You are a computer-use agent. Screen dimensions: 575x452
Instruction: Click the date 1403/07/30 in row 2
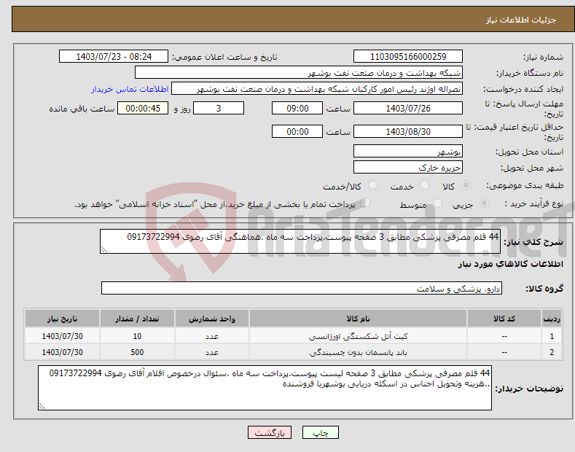pos(63,352)
